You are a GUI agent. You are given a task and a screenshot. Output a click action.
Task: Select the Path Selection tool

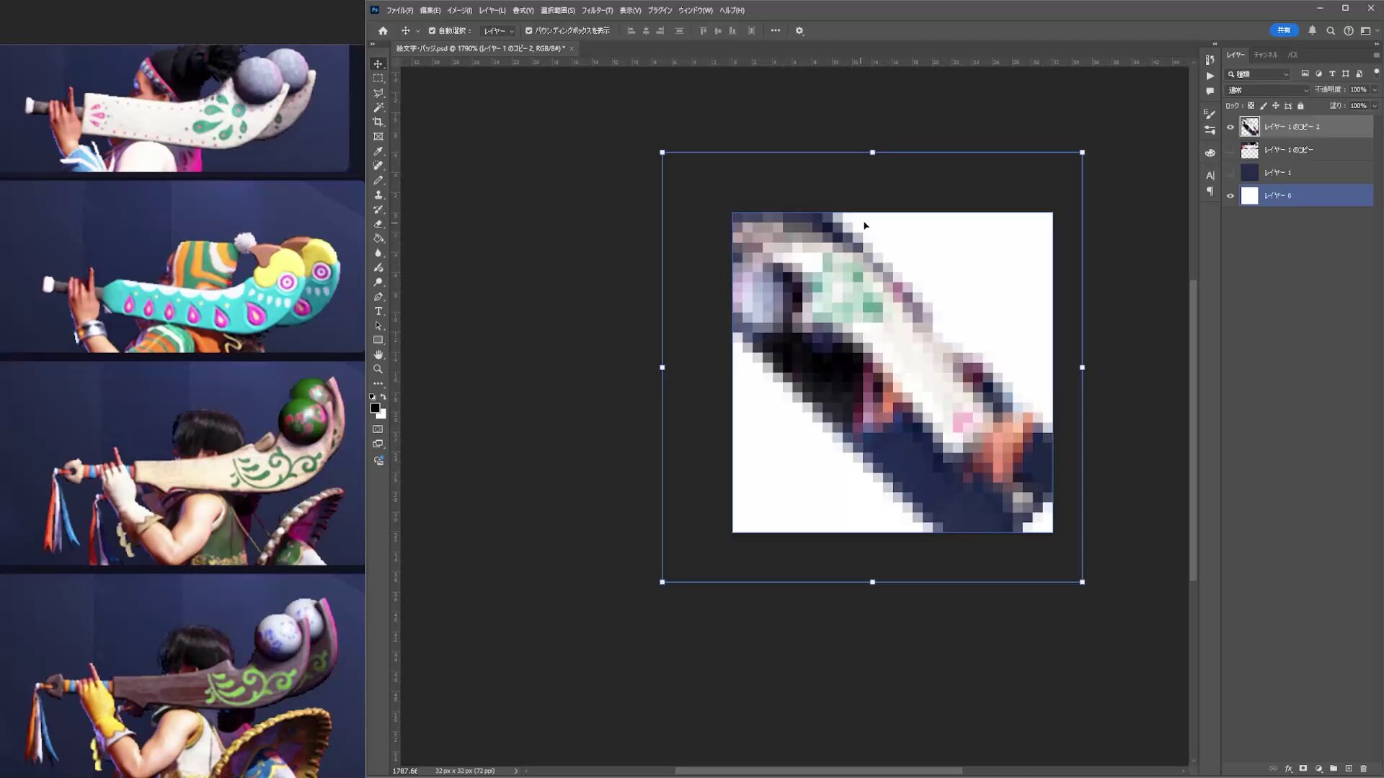[x=378, y=326]
